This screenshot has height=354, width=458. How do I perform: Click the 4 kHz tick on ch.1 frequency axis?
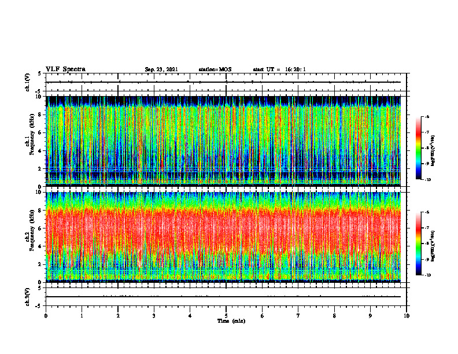click(40, 151)
